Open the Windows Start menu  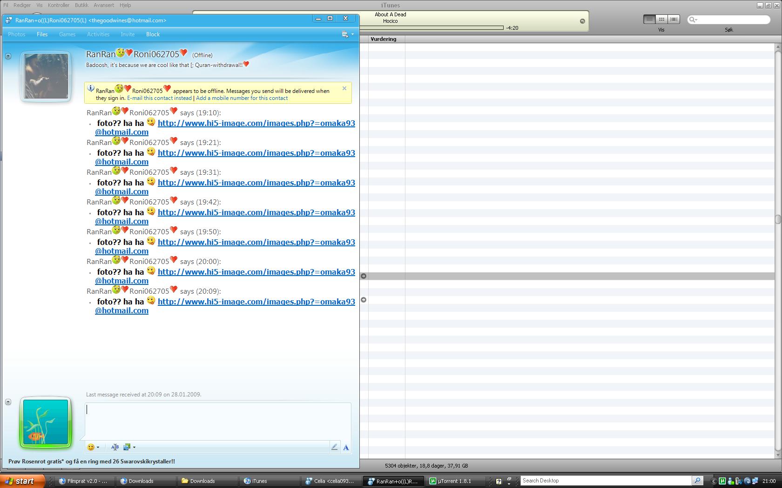coord(22,481)
